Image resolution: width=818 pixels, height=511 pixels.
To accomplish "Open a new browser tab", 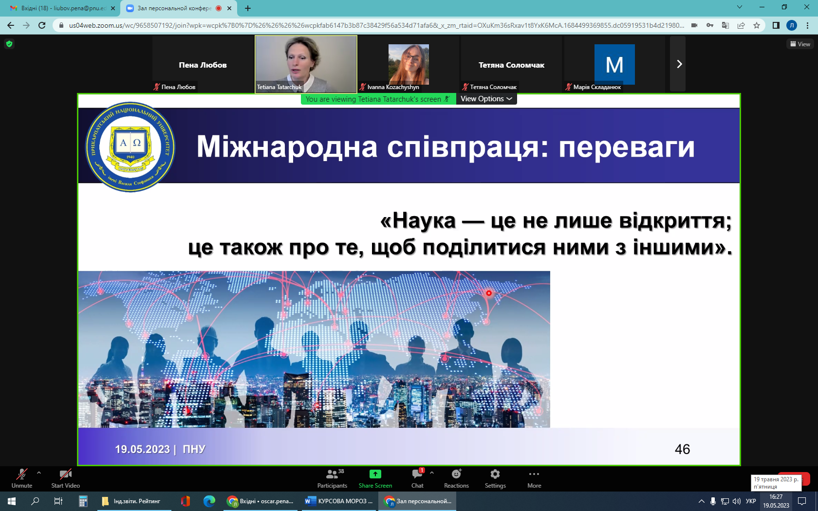I will tap(248, 8).
